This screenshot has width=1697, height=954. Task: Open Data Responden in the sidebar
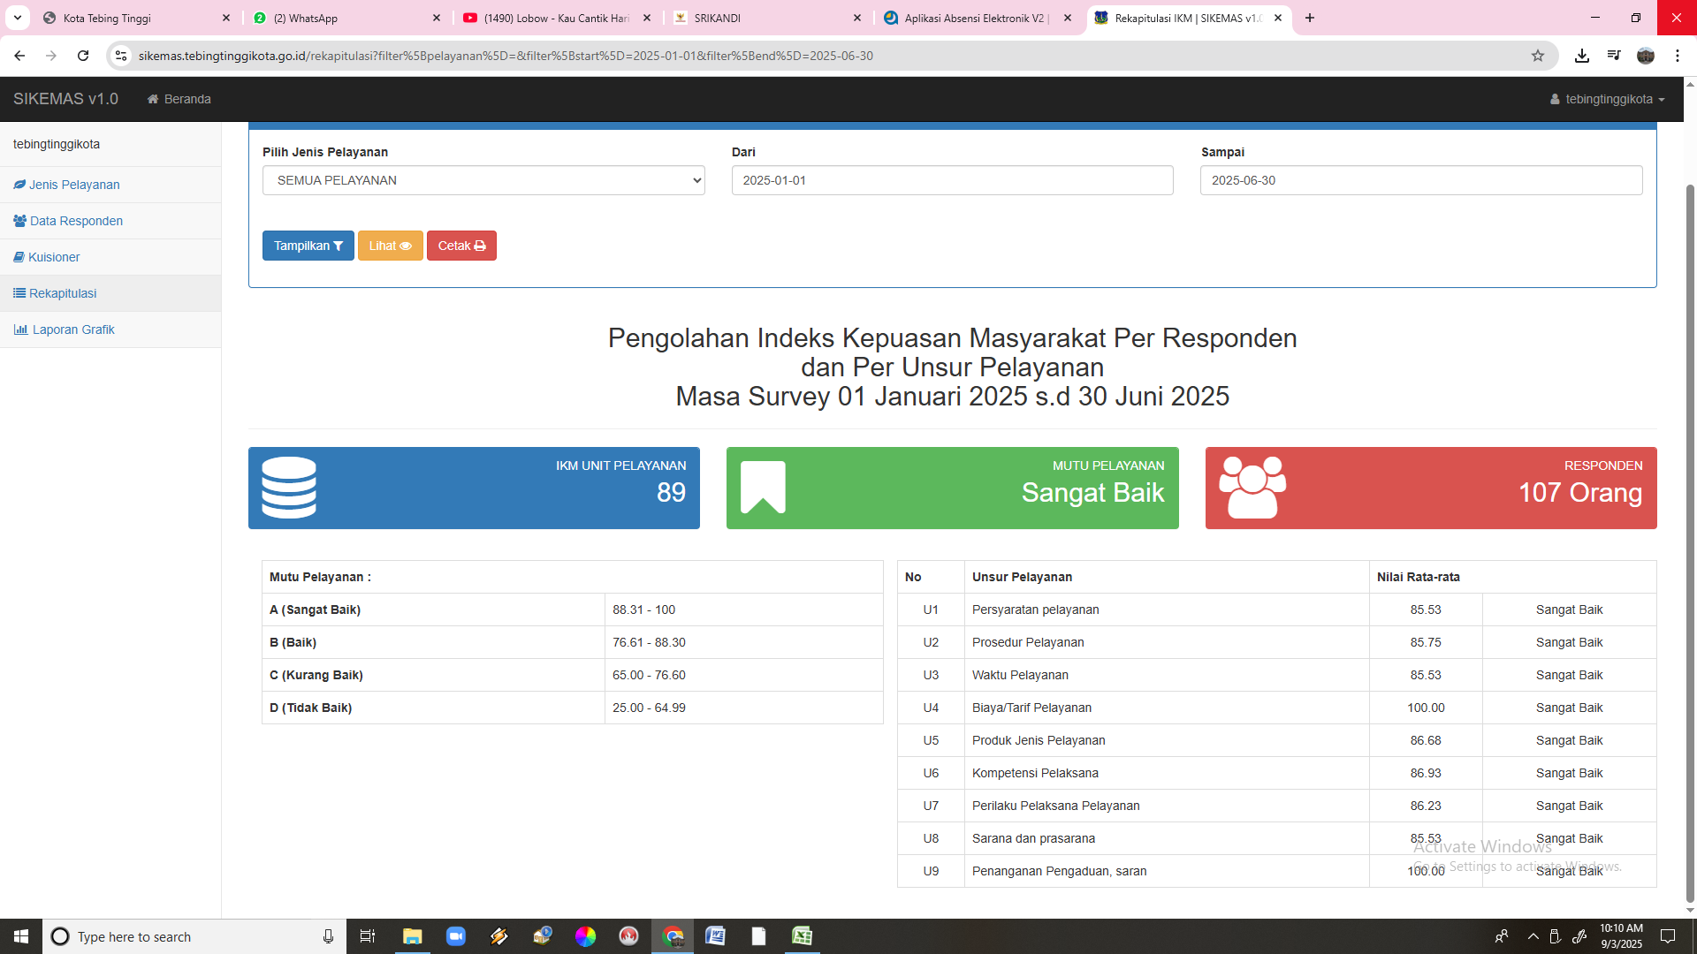[x=76, y=221]
